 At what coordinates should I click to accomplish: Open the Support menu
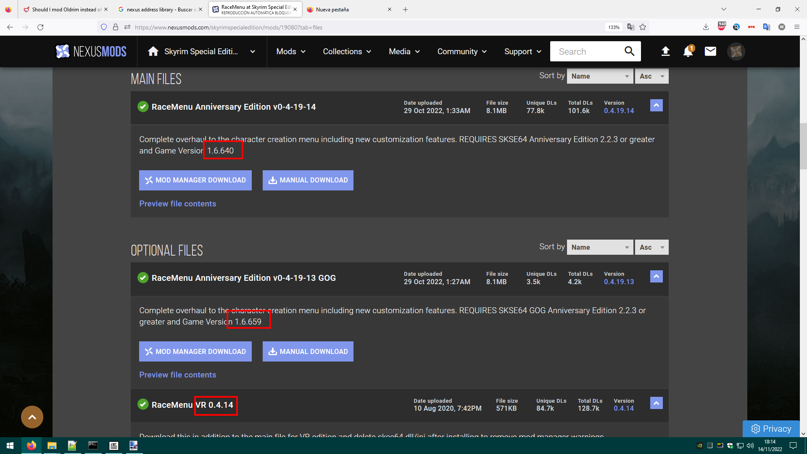pos(523,51)
